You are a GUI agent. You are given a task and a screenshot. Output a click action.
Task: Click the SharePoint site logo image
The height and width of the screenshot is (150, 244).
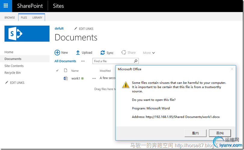pos(27,34)
